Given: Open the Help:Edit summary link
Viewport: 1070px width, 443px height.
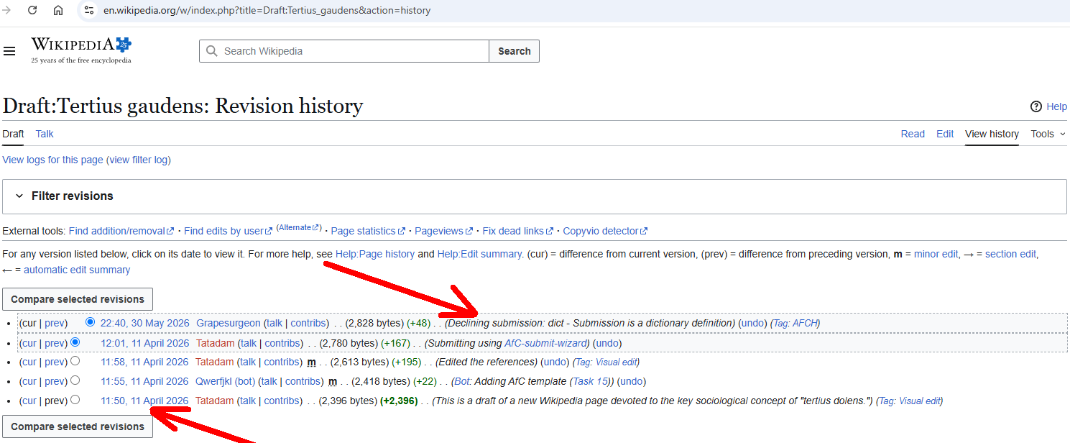Looking at the screenshot, I should [480, 254].
